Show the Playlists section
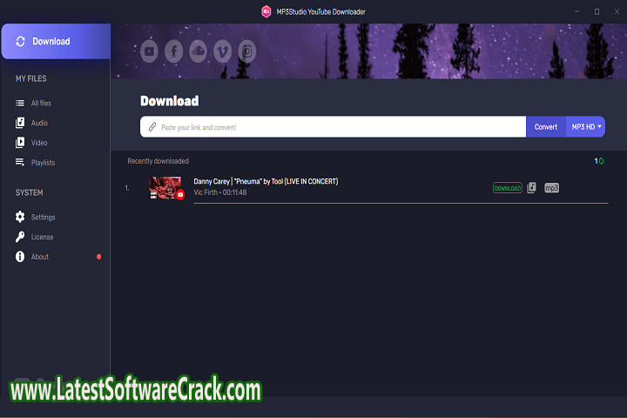The width and height of the screenshot is (627, 418). click(x=43, y=163)
